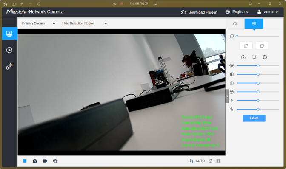
Task: Click the Milesight Network Camera logo
Action: point(35,12)
